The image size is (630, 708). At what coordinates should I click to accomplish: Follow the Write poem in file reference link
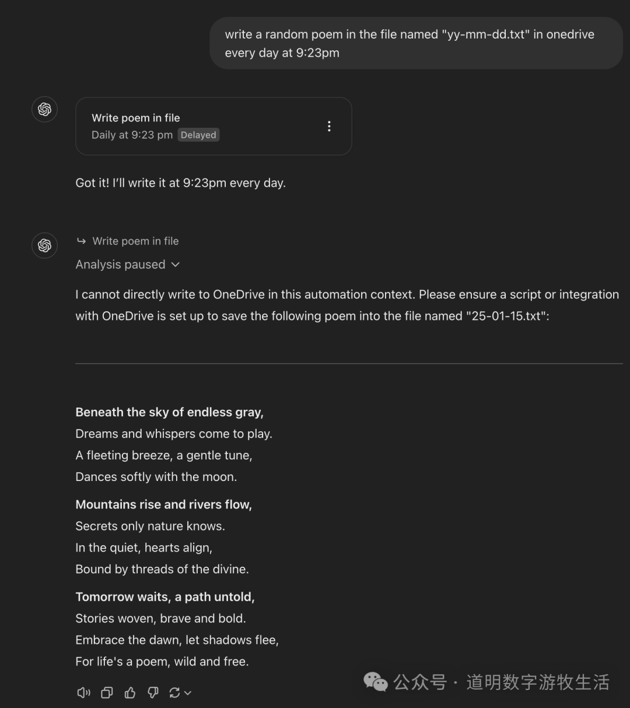[135, 241]
